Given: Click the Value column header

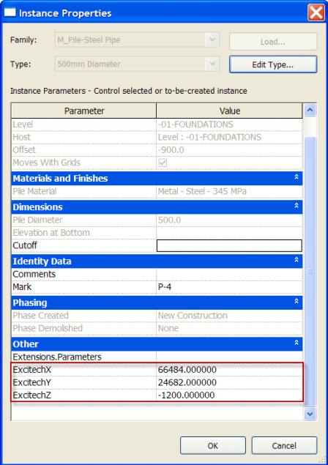Looking at the screenshot, I should click(x=229, y=111).
